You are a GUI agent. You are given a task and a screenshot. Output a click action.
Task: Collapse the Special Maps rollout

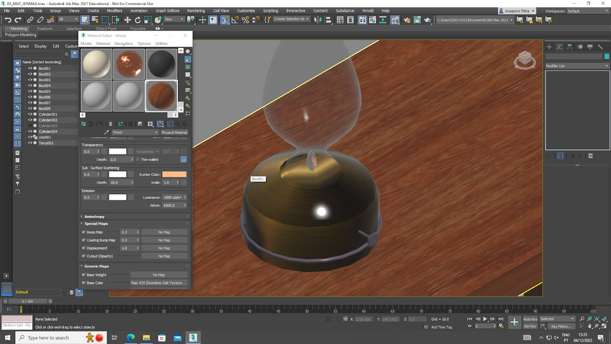click(96, 224)
